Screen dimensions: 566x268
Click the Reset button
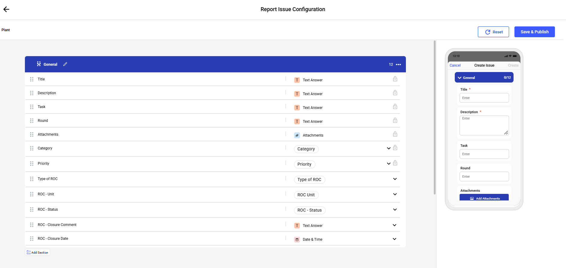(493, 32)
